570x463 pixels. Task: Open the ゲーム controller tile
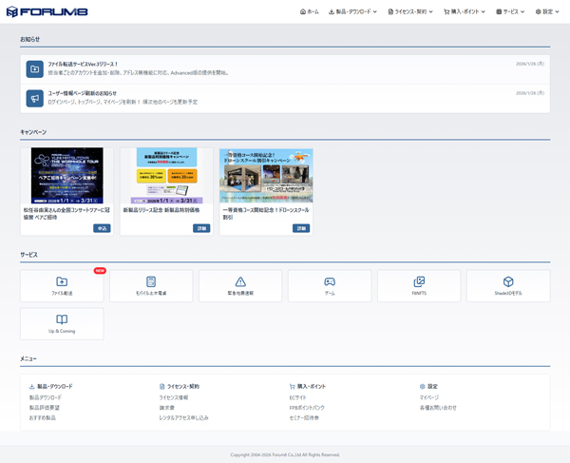[x=330, y=285]
